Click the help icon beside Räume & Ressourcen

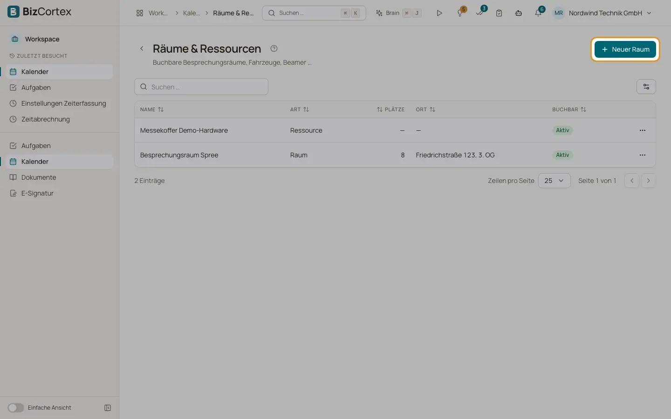pyautogui.click(x=274, y=48)
